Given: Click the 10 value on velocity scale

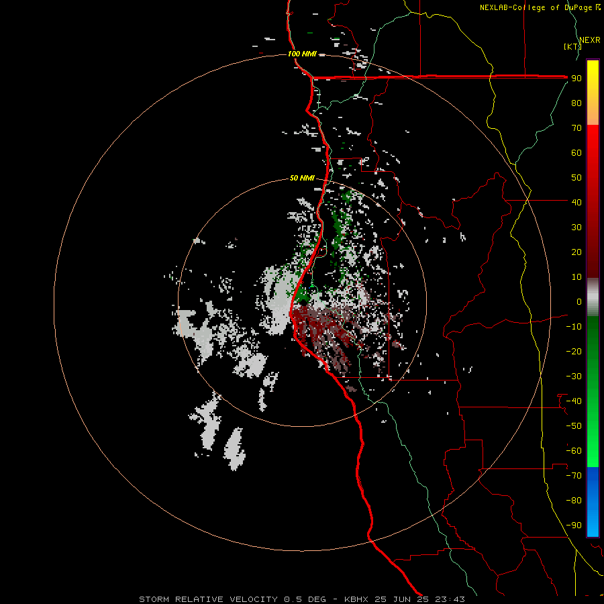Looking at the screenshot, I should point(576,277).
